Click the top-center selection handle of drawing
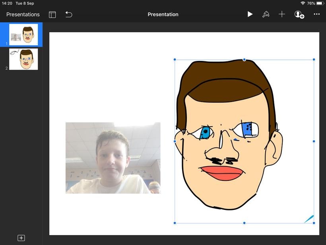Viewport: 326px width, 245px height. pos(244,60)
